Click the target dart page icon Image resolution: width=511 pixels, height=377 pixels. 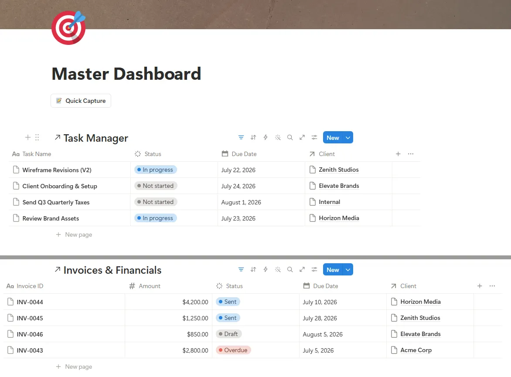[x=68, y=28]
